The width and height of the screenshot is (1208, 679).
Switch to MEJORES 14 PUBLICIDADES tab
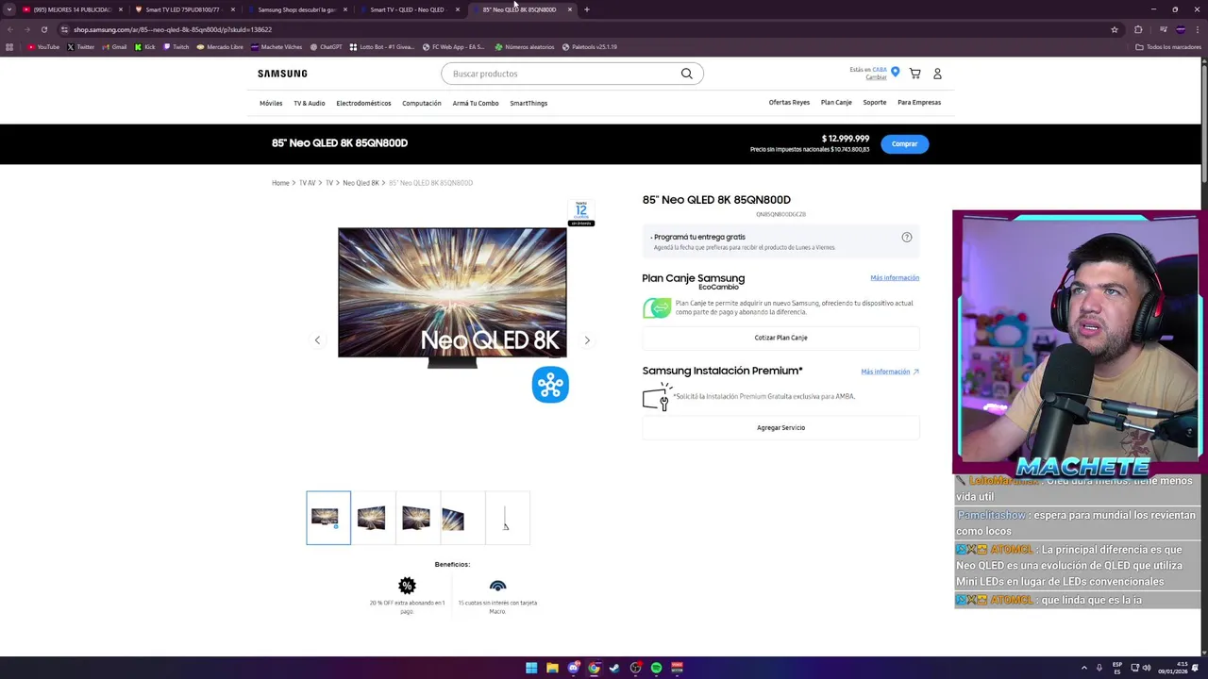tap(72, 9)
